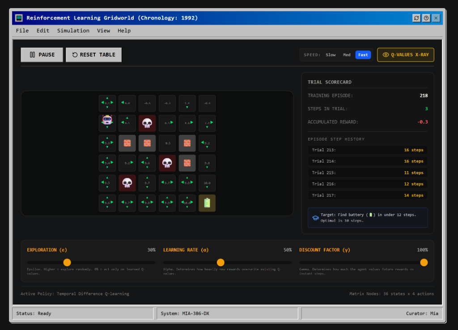Click the 'Status: Ready' status bar text

[x=34, y=313]
